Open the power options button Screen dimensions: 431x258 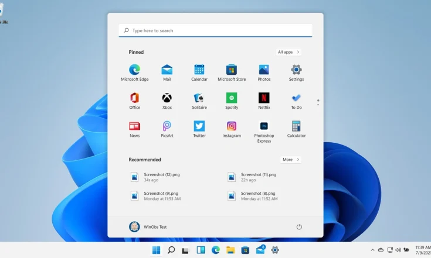click(x=299, y=227)
